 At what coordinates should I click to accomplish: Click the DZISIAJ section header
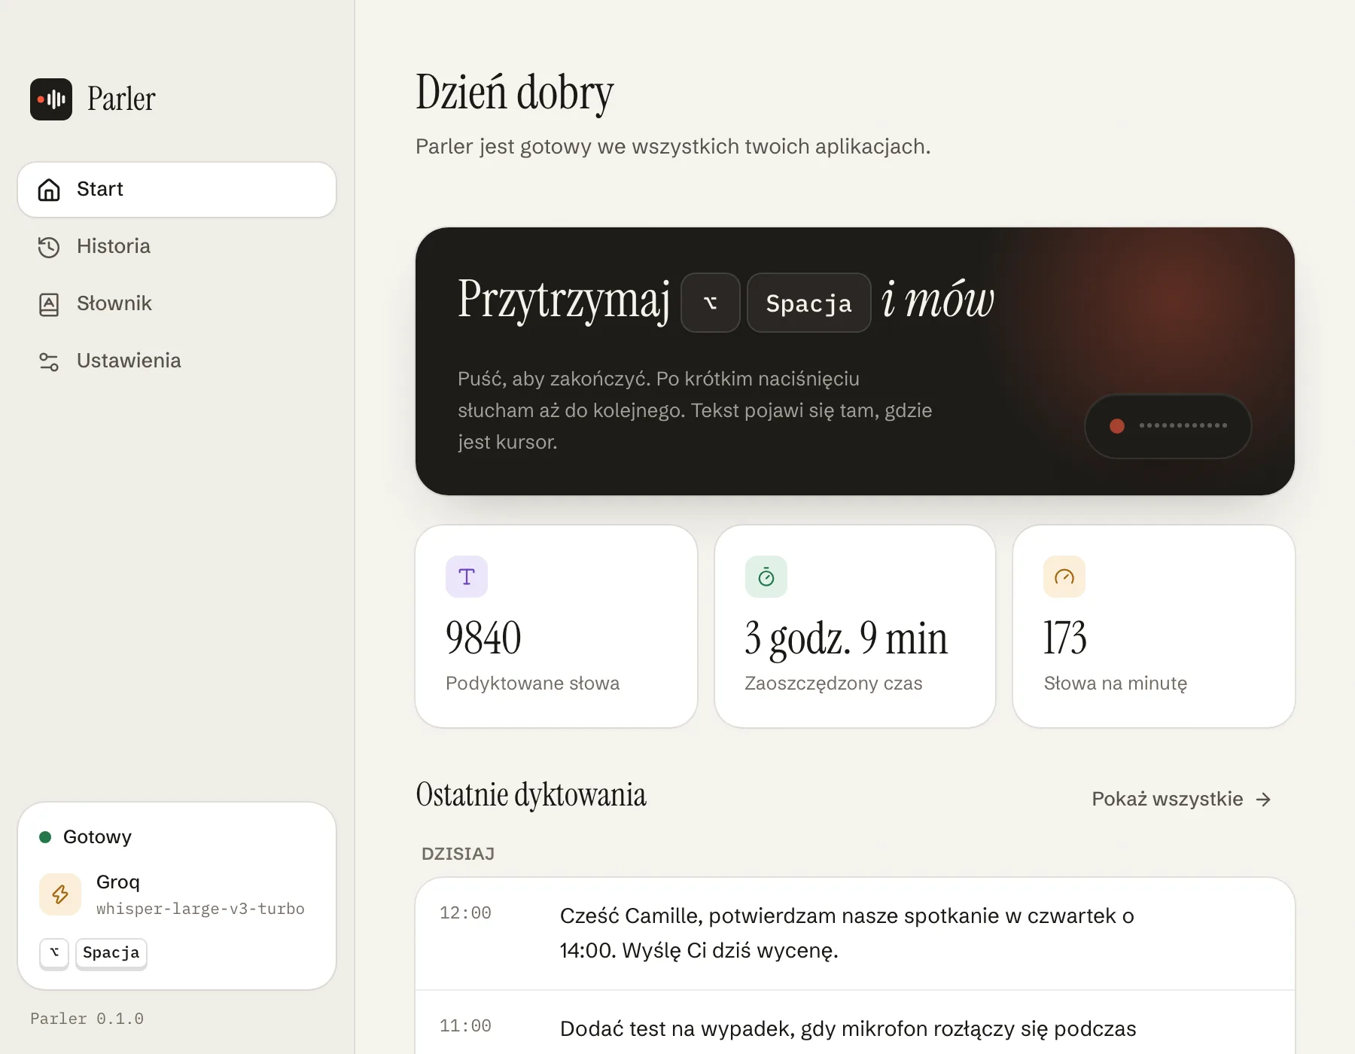click(458, 854)
